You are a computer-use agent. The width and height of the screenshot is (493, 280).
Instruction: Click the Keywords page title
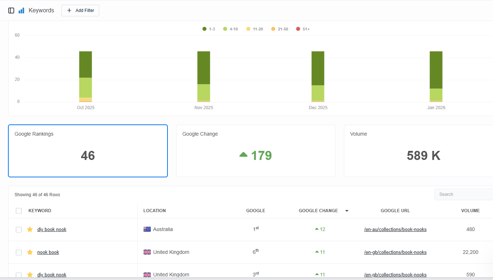(x=41, y=11)
